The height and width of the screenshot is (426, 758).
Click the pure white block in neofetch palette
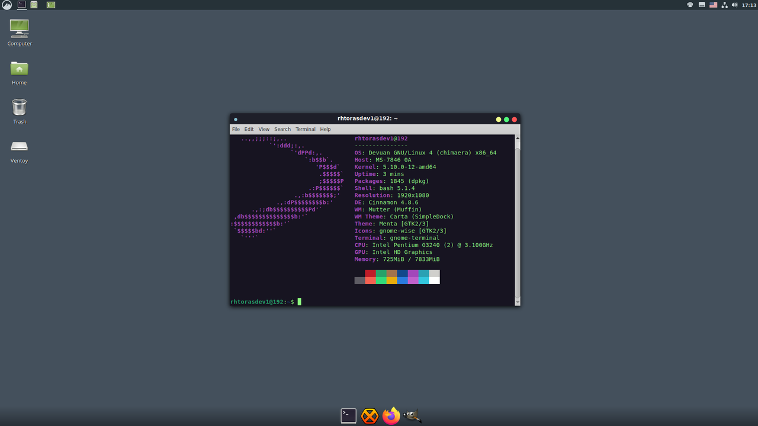(x=434, y=280)
